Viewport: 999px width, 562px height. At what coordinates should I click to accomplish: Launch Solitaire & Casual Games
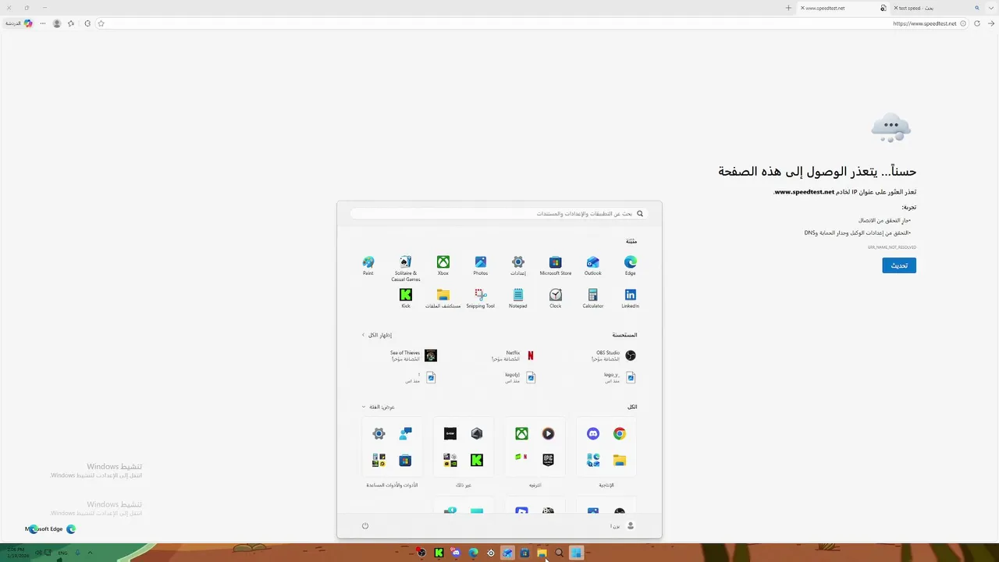406,269
